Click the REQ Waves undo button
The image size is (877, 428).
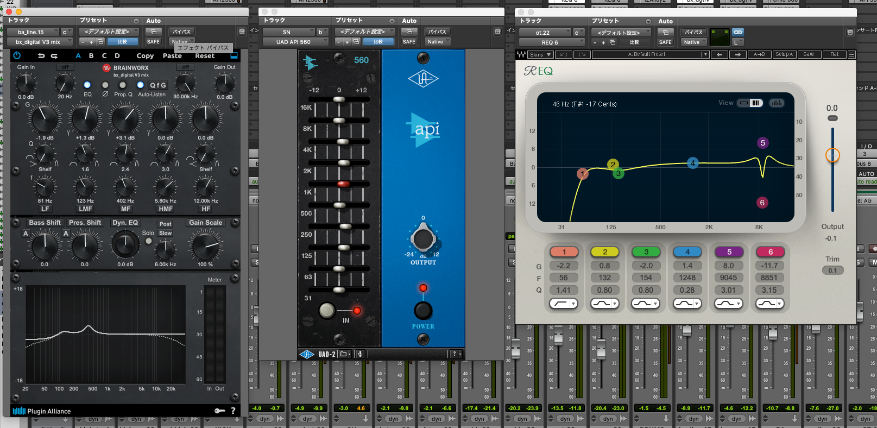point(563,54)
